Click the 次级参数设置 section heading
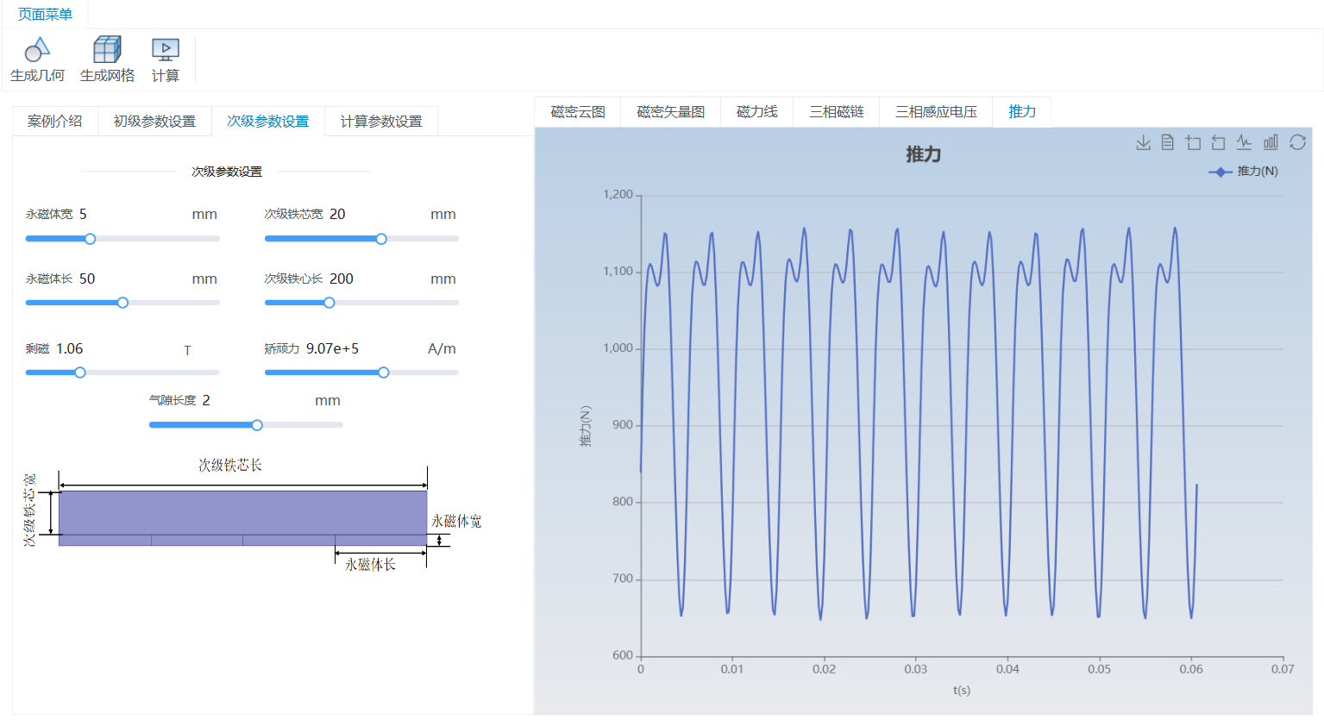This screenshot has width=1324, height=720. (x=227, y=172)
